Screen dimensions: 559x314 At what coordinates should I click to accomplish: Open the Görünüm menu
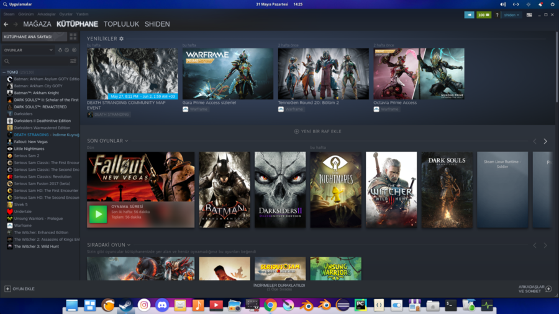(25, 14)
